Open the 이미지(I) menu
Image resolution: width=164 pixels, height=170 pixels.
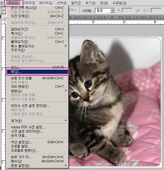click(29, 3)
